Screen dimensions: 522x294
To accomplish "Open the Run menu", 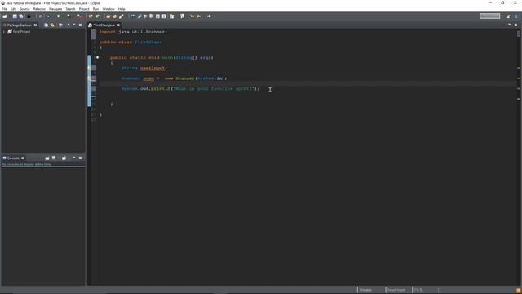I will click(x=96, y=9).
